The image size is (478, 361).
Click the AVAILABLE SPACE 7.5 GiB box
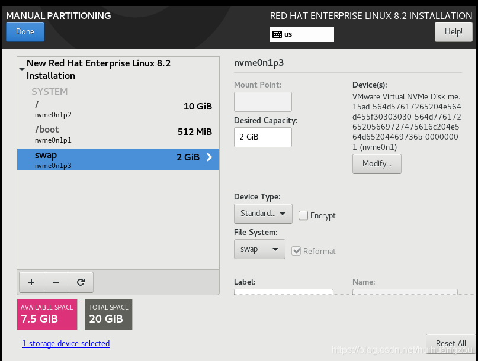point(47,314)
